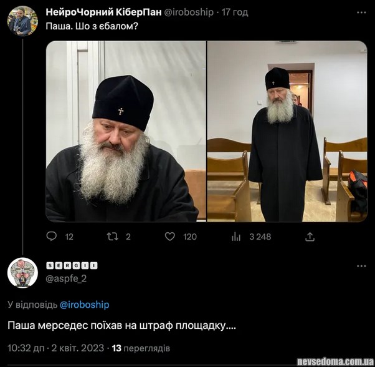Viewport: 375px width, 367px height.
Task: Click the gray @iroboship handle in header
Action: click(x=189, y=12)
